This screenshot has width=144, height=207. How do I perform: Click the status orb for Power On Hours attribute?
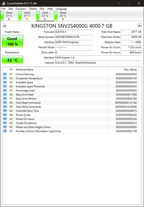(5, 119)
